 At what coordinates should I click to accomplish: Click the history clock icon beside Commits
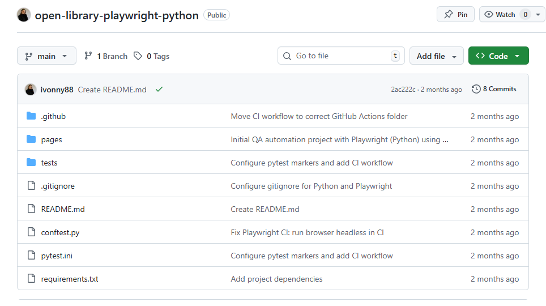476,89
